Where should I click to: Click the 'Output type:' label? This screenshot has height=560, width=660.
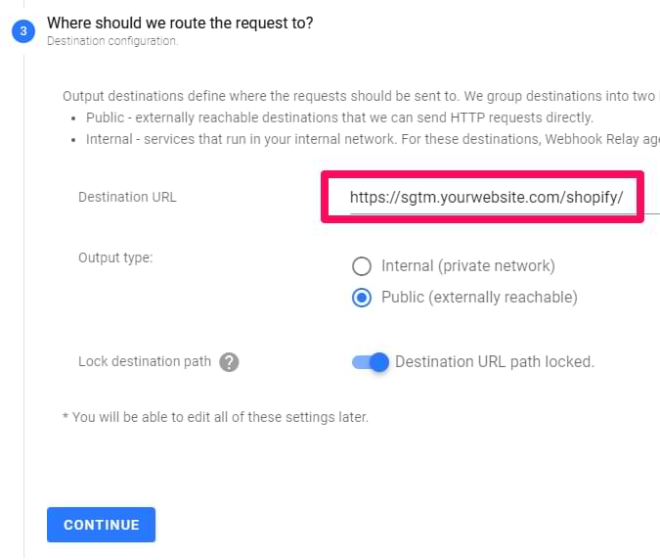coord(115,257)
